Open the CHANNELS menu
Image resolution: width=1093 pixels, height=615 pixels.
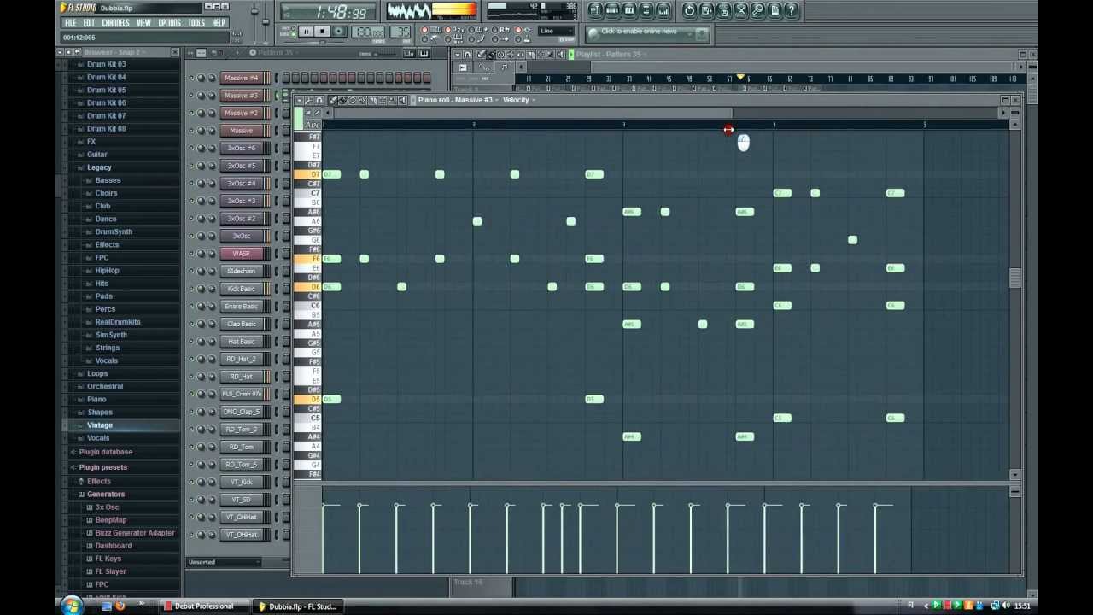click(x=116, y=23)
